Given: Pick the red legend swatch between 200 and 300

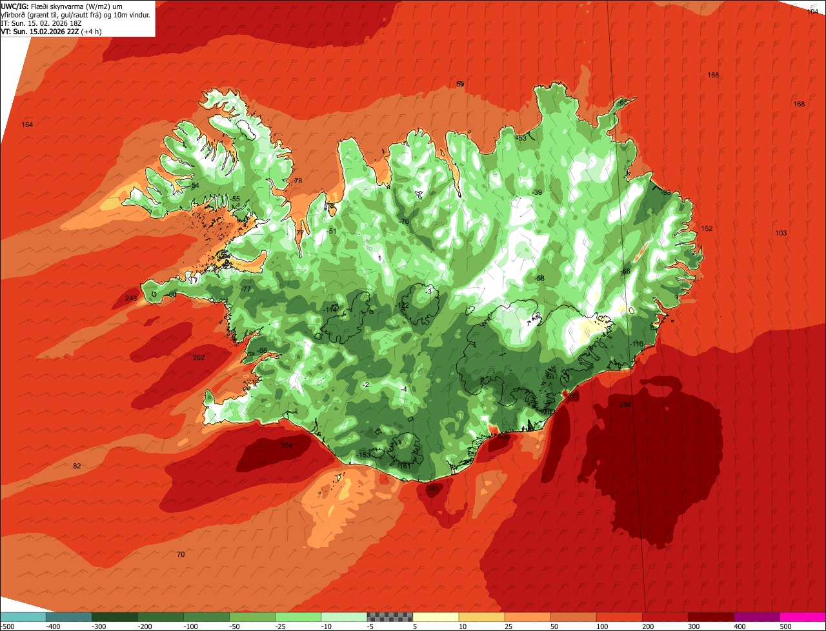Looking at the screenshot, I should (665, 617).
